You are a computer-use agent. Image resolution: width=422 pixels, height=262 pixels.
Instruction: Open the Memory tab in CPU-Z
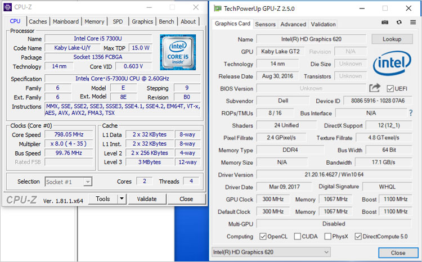[94, 21]
